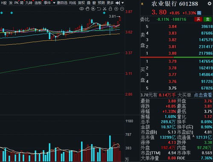Viewport: 213px width, 162px height.
Task: Click buy level 3 price 3.77
Action: click(x=172, y=75)
